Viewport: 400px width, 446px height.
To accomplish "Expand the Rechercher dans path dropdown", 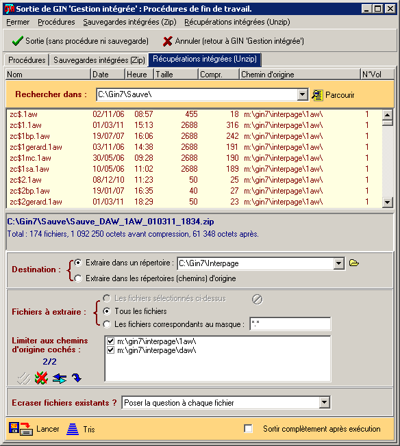I will [x=302, y=94].
